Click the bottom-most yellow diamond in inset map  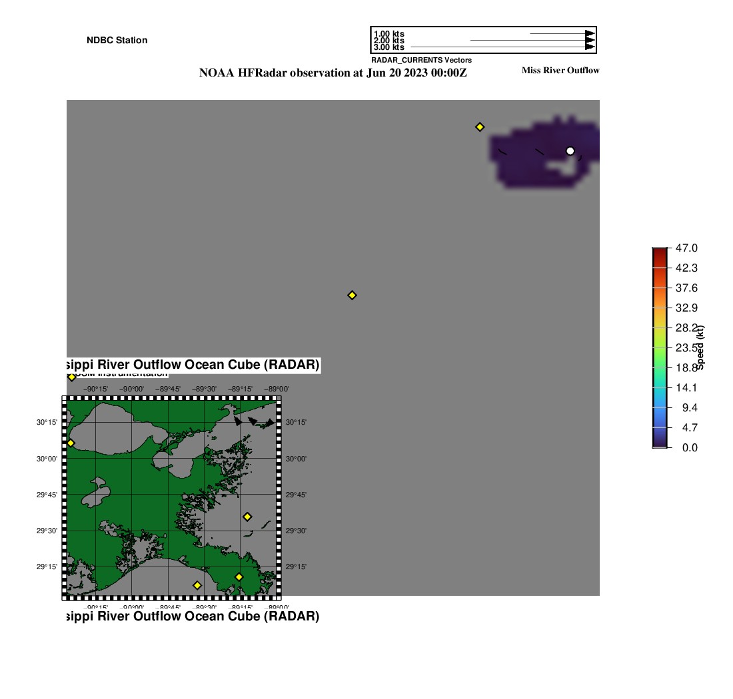pyautogui.click(x=197, y=585)
